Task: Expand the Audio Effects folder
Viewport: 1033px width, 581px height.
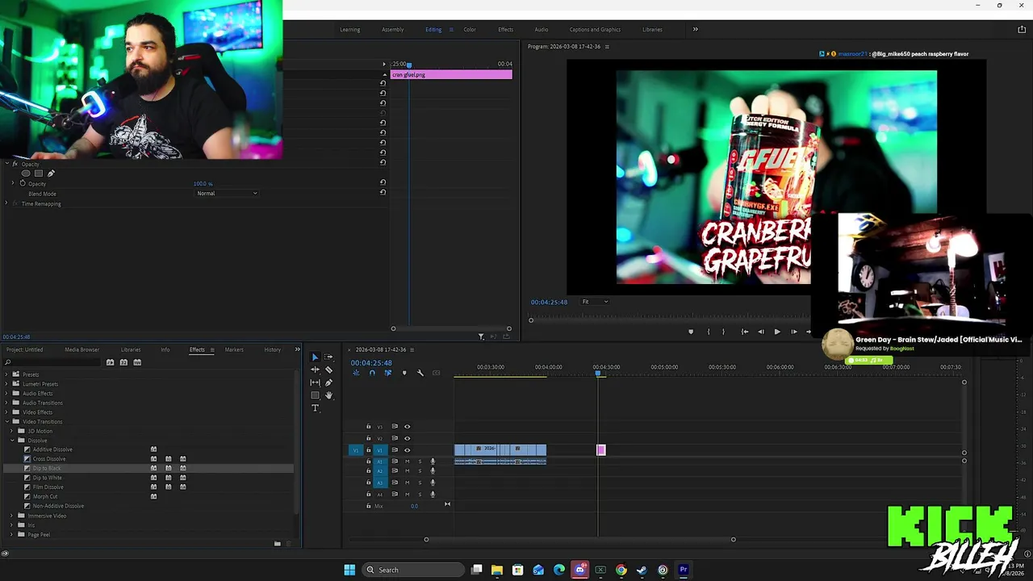Action: tap(6, 394)
